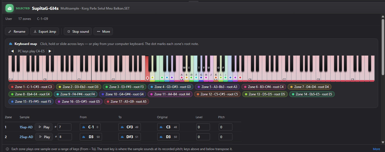The image size is (385, 152).
Task: Pick zone 1 From key C-1
Action: [91, 127]
